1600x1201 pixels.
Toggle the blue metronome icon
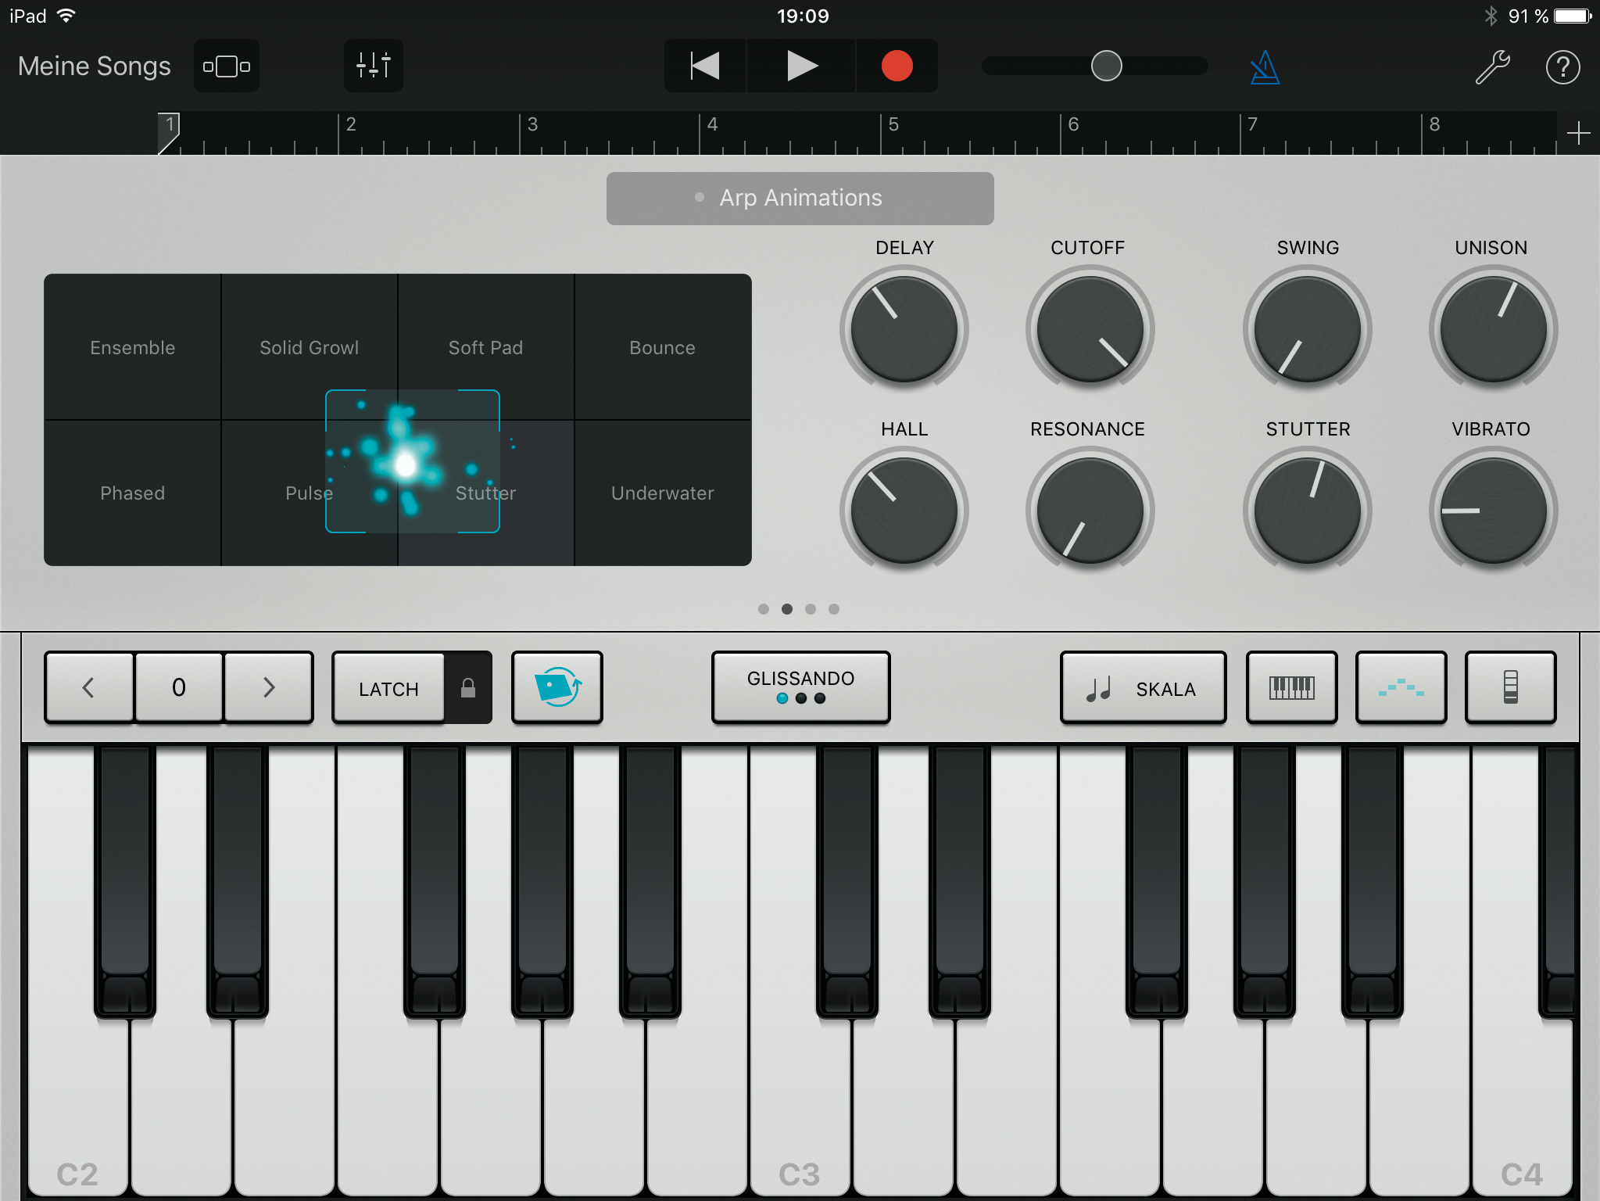(1264, 68)
